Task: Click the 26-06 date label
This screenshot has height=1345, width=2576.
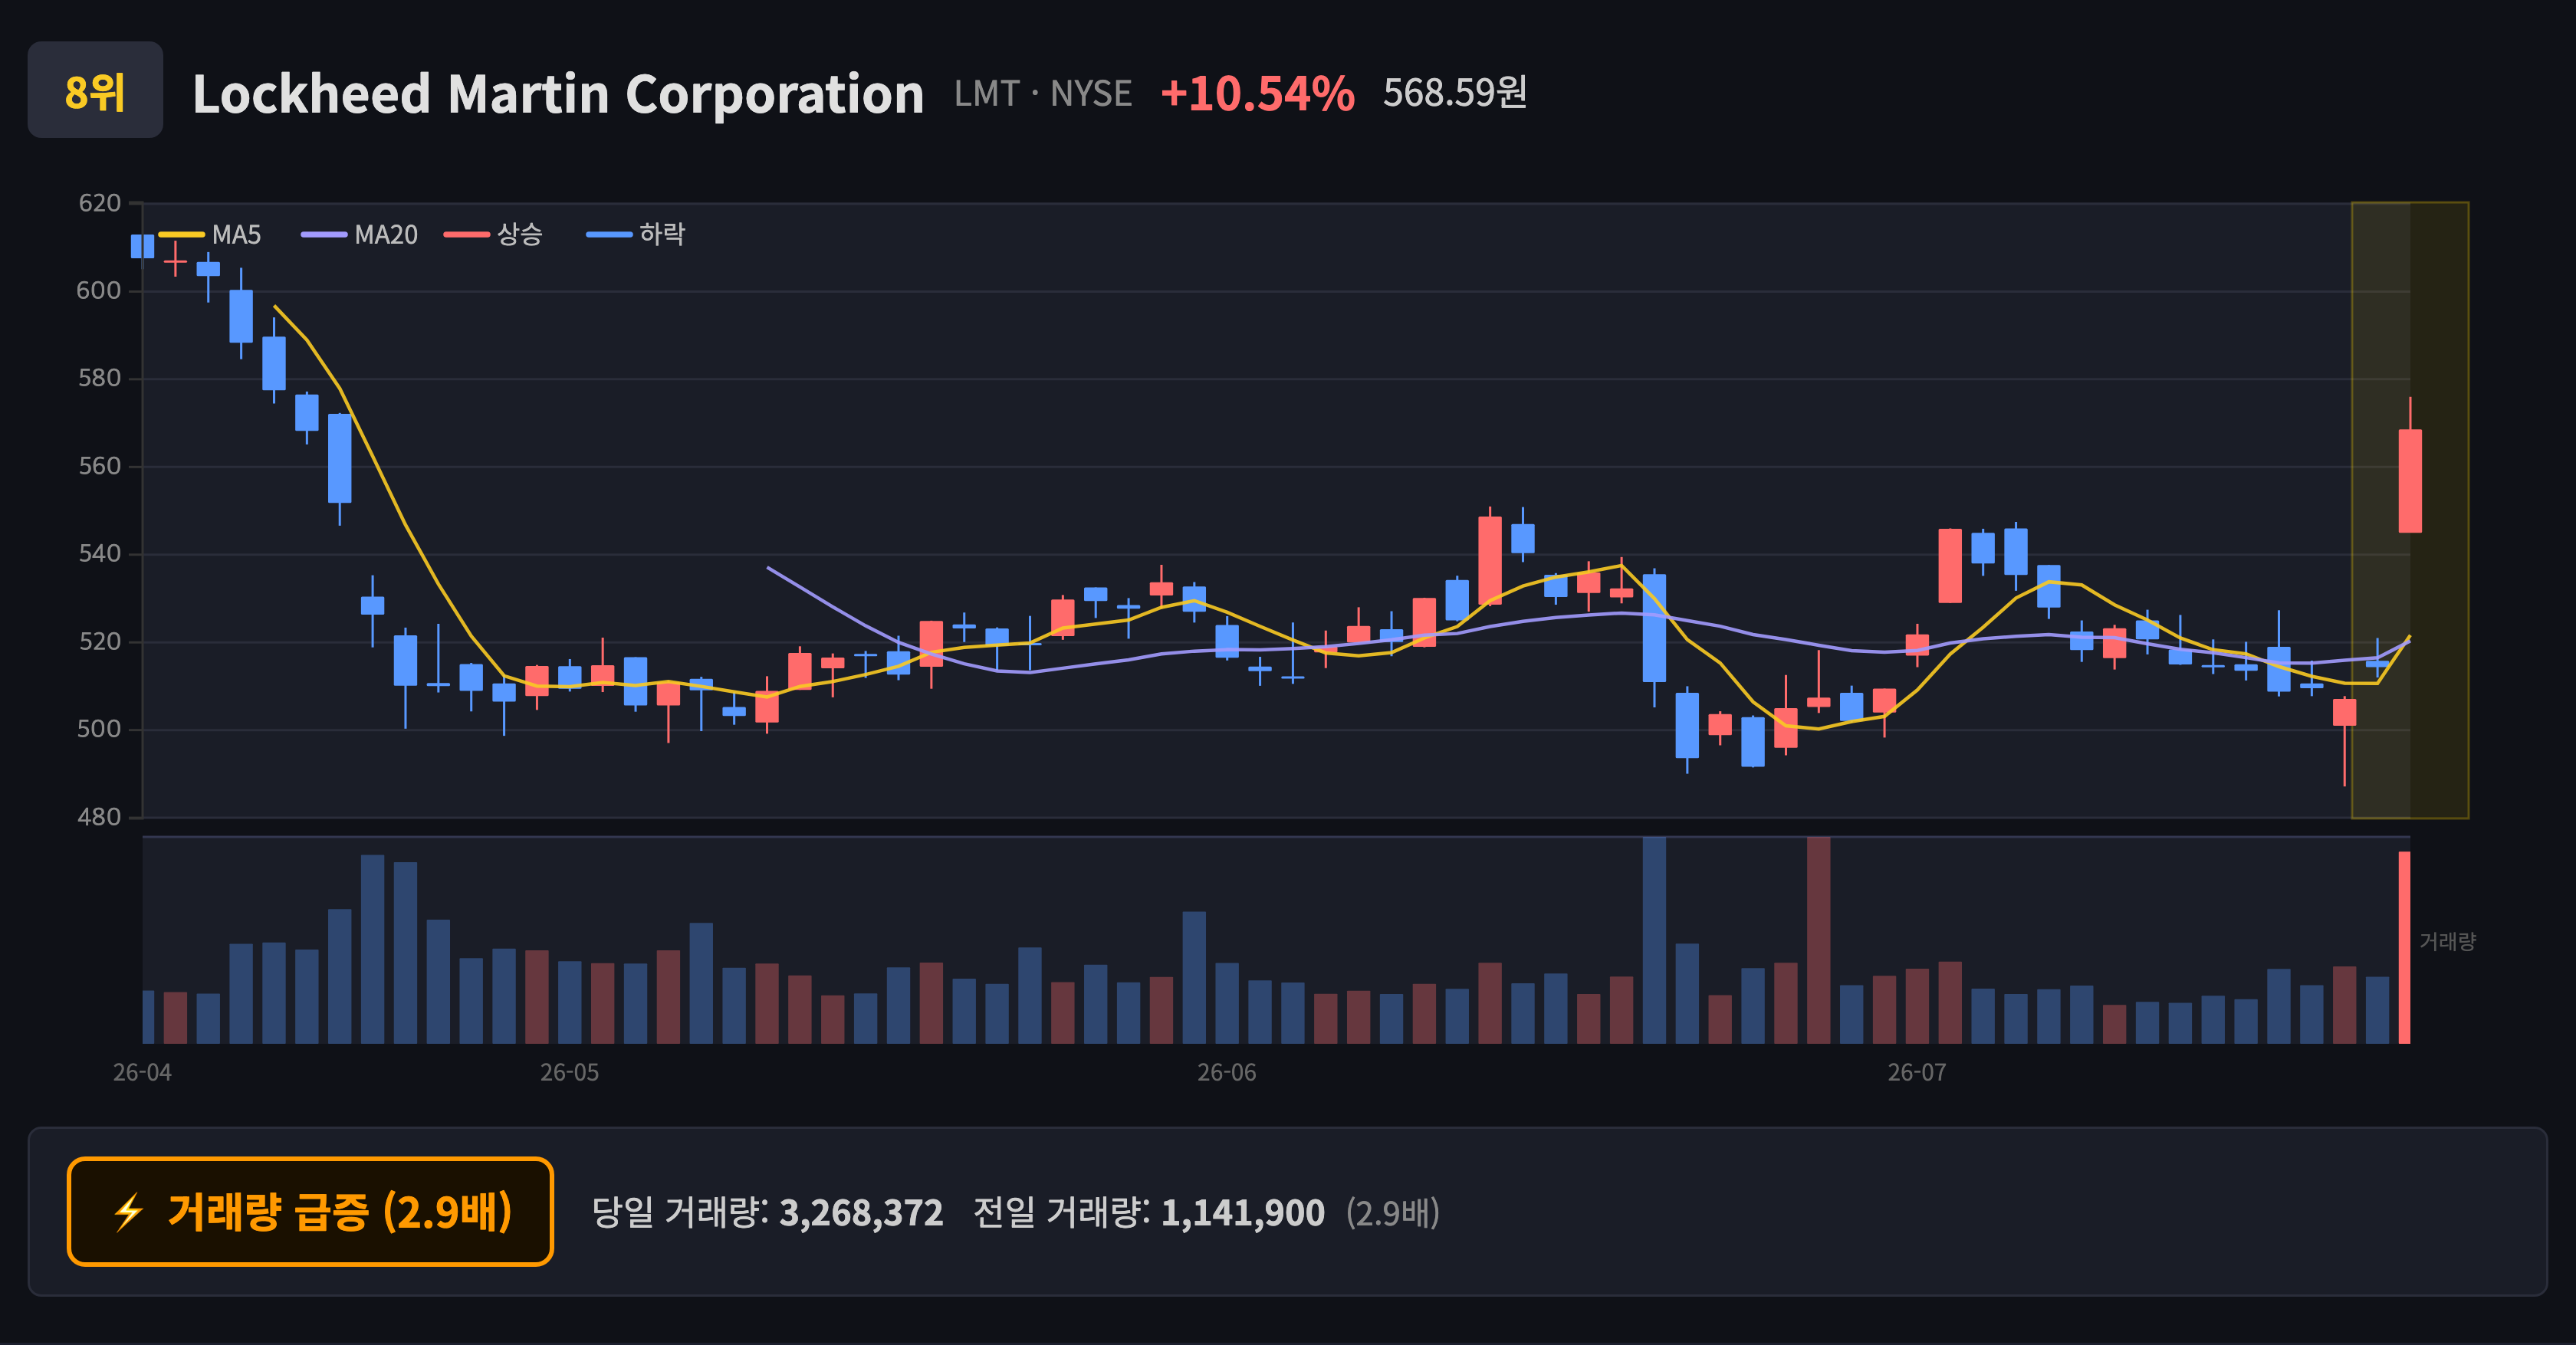Action: (x=1227, y=1073)
